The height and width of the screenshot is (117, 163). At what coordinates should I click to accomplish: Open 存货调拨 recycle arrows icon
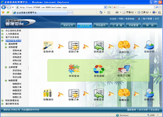(x=99, y=69)
